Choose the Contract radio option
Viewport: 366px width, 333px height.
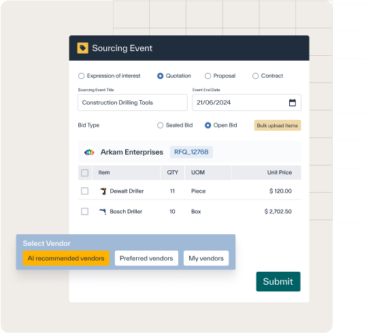(x=255, y=76)
